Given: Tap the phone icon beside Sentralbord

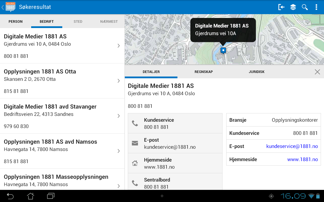Looking at the screenshot, I should (135, 183).
